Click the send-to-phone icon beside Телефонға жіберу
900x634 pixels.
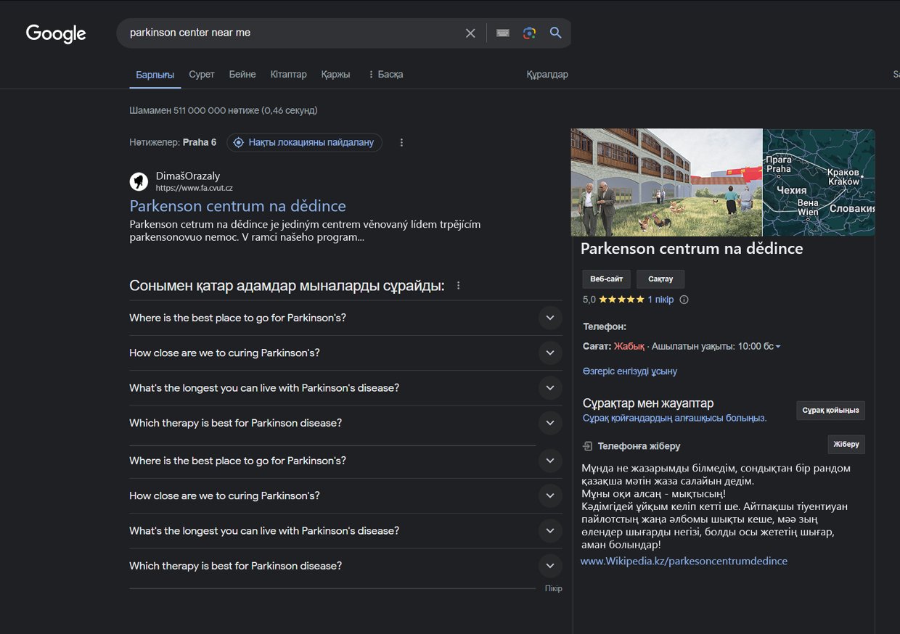(588, 446)
